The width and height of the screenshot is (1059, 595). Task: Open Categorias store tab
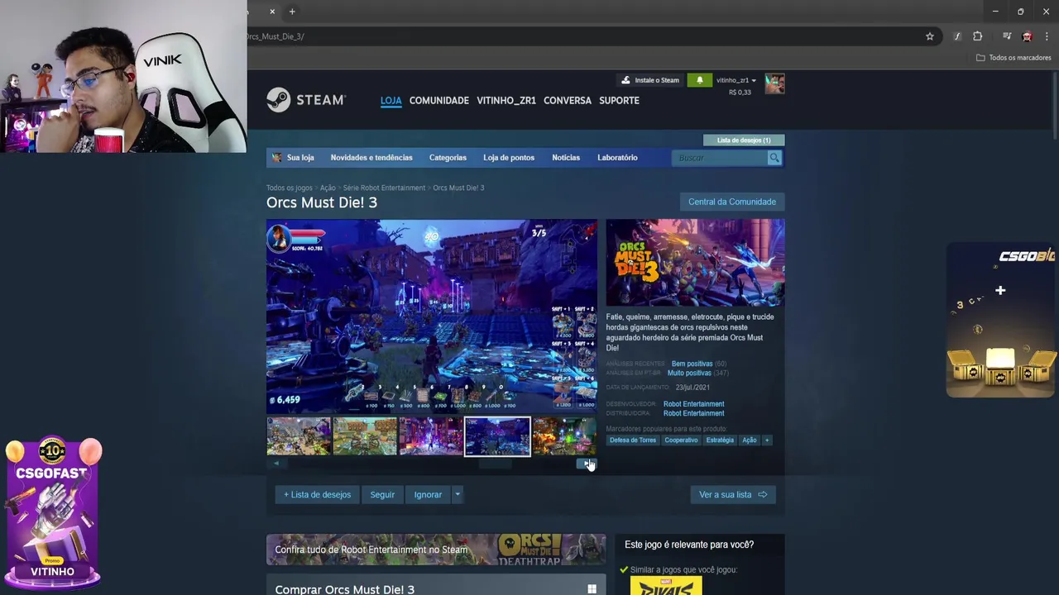[448, 158]
